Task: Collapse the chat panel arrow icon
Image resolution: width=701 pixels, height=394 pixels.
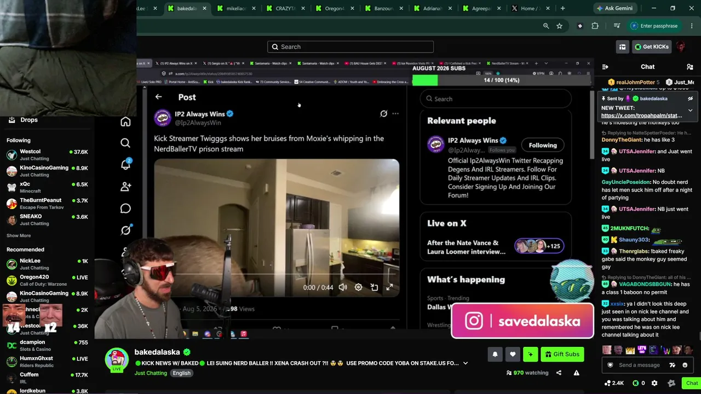Action: (605, 67)
